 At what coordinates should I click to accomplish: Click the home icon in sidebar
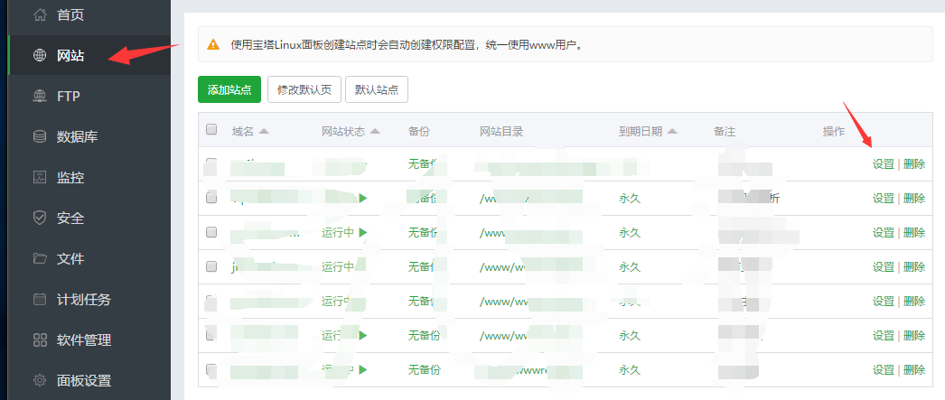click(39, 14)
